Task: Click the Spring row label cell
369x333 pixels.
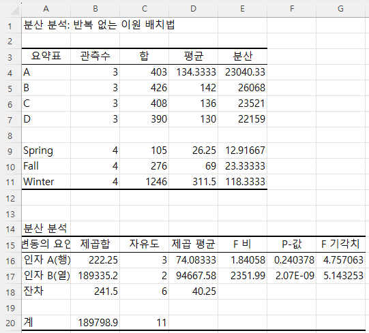Action: tap(46, 150)
